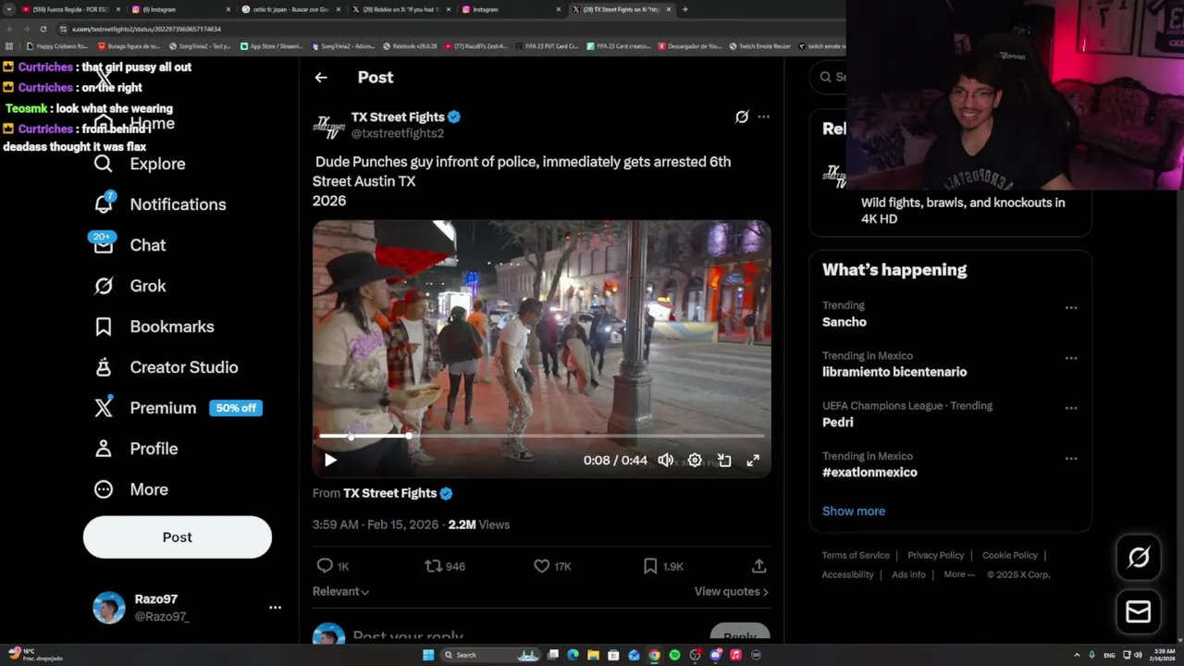Screen dimensions: 1184x666
Task: Open the Sancho trending topic
Action: coord(844,322)
